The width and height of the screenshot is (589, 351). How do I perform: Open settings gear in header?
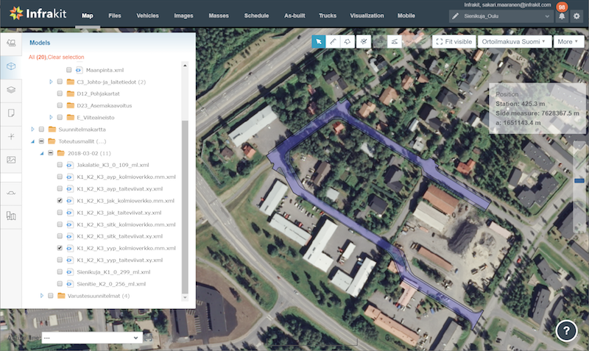coord(576,16)
